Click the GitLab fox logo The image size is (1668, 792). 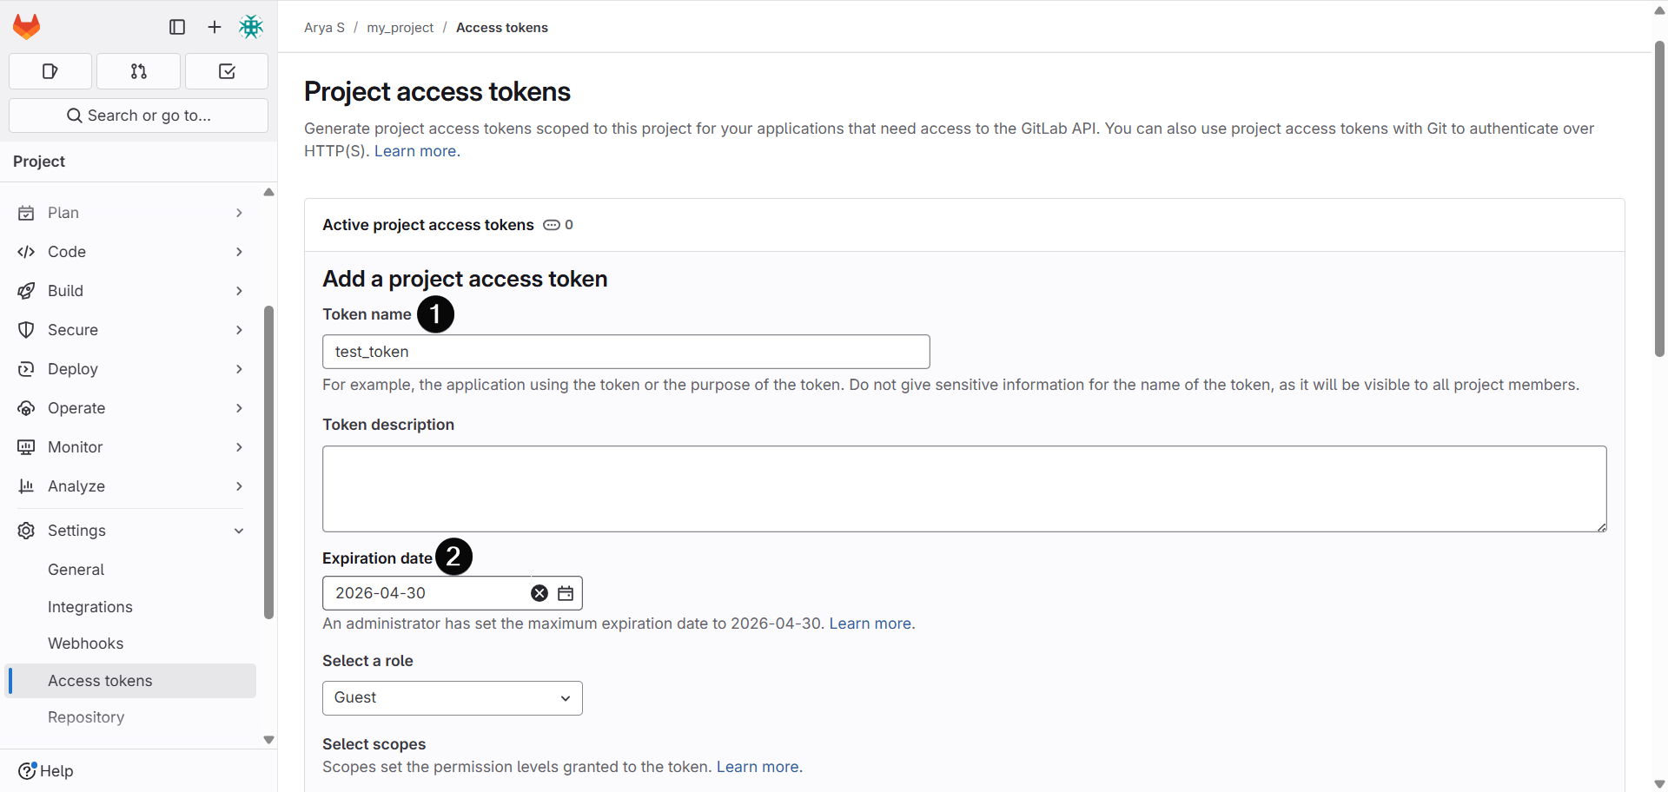[26, 26]
